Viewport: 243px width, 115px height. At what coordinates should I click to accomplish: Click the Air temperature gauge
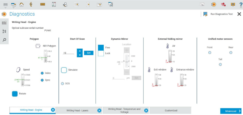(170, 56)
